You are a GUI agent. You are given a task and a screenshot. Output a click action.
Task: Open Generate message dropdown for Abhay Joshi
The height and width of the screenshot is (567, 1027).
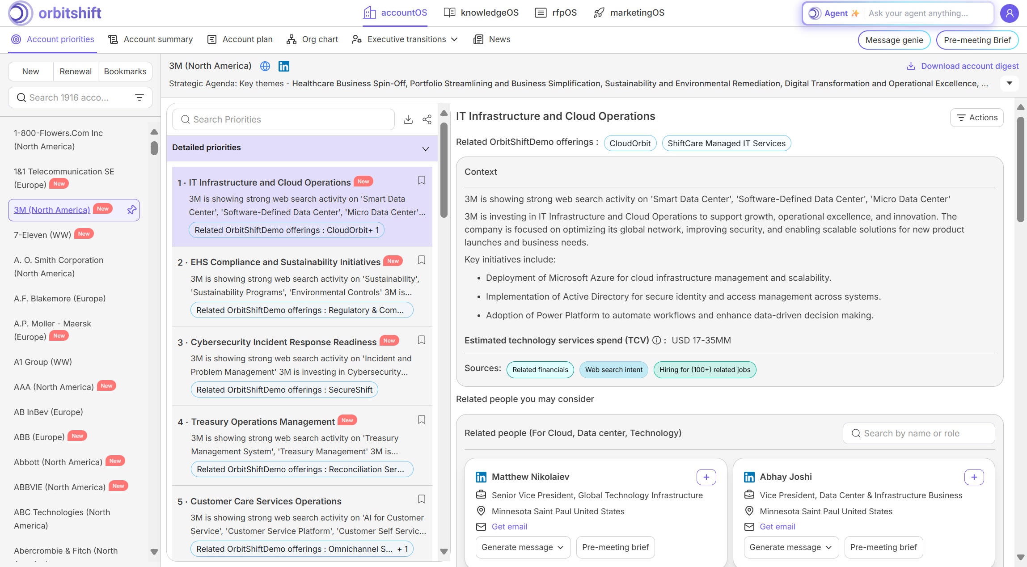pyautogui.click(x=790, y=547)
